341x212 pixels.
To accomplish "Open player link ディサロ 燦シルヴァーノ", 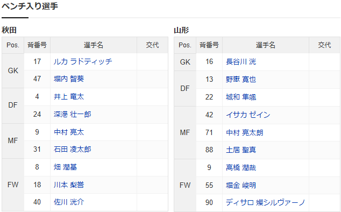I will click(265, 203).
